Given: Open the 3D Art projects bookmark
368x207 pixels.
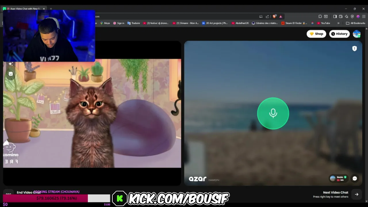Looking at the screenshot, I should click(215, 23).
